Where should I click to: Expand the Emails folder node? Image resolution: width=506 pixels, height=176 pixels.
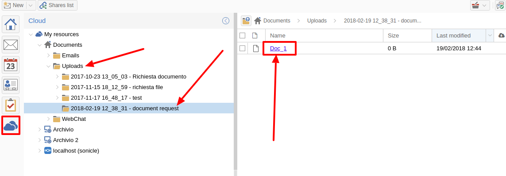point(48,56)
